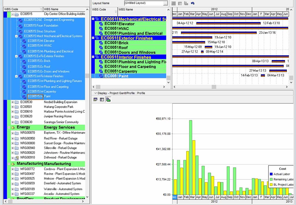Click the bar chart icon next to layout field
The height and width of the screenshot is (205, 296).
pyautogui.click(x=186, y=3)
